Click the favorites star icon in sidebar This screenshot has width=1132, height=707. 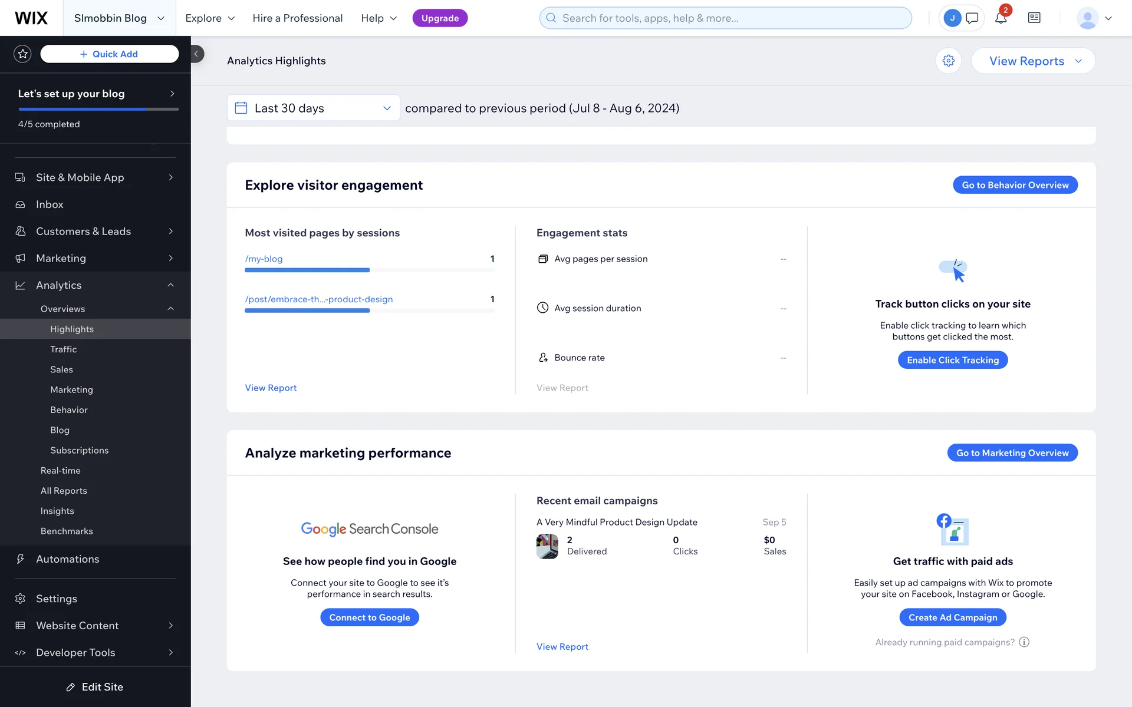(x=22, y=54)
